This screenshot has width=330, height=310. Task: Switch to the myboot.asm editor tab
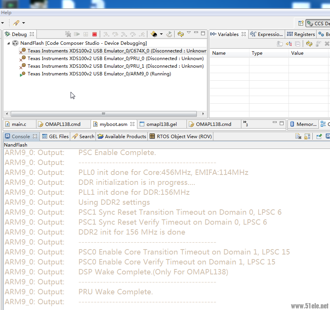coord(113,124)
